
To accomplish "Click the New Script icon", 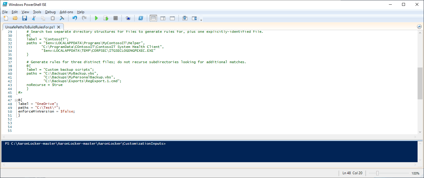I will click(6, 18).
